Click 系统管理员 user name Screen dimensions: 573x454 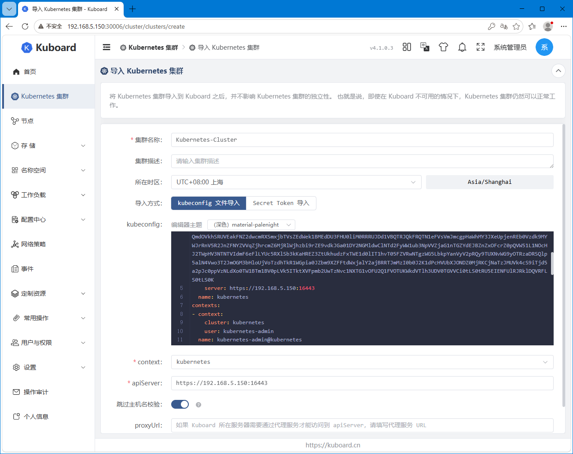point(510,48)
